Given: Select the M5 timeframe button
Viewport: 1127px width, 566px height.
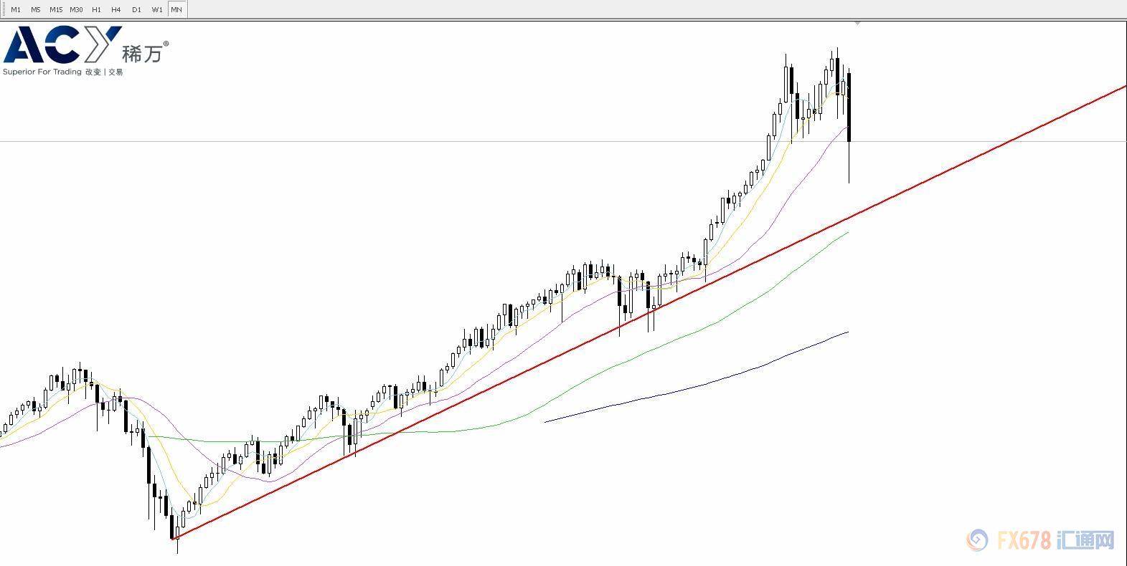Looking at the screenshot, I should (x=36, y=9).
